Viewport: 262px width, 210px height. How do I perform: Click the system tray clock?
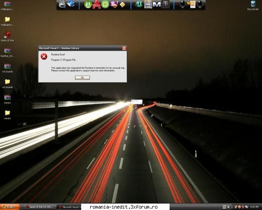click(254, 207)
